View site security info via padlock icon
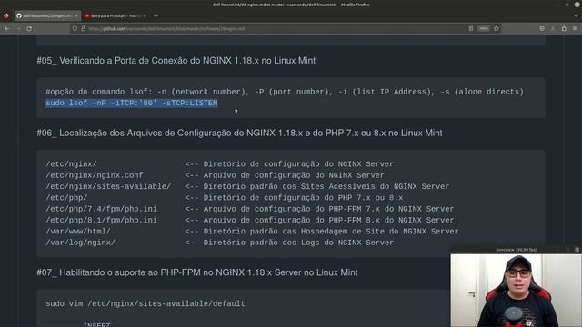Screen dimensions: 582x327 [x=83, y=28]
